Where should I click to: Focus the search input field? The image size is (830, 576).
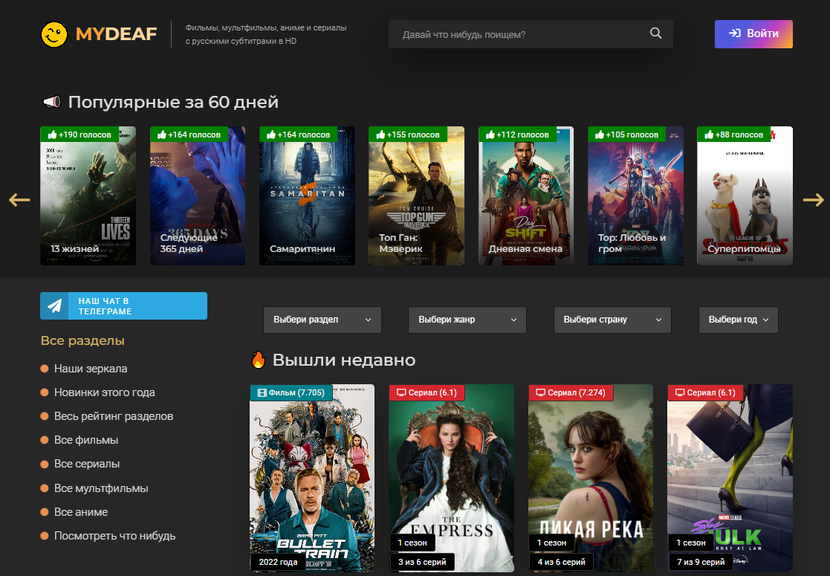click(x=520, y=34)
